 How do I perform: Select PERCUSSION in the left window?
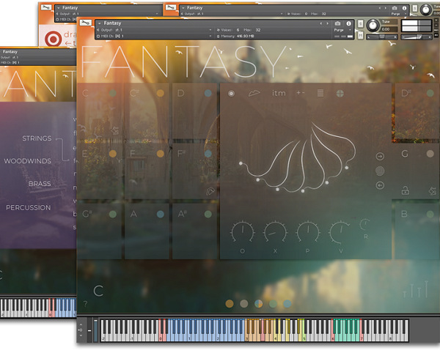29,208
